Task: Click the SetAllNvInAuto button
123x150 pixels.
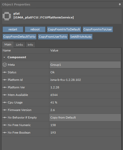Action: pyautogui.click(x=81, y=37)
